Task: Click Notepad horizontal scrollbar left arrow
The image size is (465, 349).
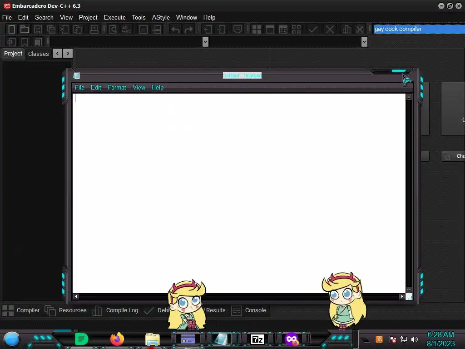Action: [76, 296]
